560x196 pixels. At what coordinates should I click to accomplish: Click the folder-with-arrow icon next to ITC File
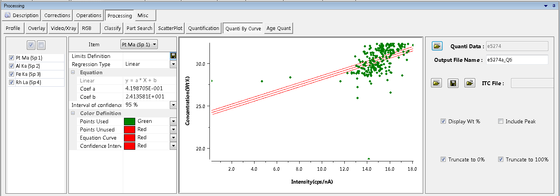point(470,83)
